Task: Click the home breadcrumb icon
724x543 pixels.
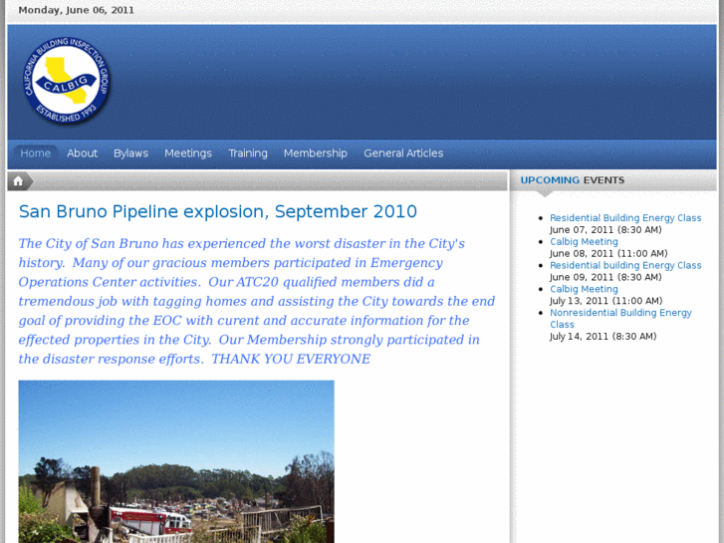Action: 19,180
